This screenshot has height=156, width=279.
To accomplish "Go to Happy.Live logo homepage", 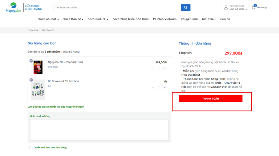I will [x=11, y=7].
